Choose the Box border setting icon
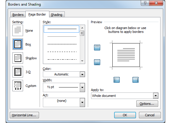 (x=18, y=44)
